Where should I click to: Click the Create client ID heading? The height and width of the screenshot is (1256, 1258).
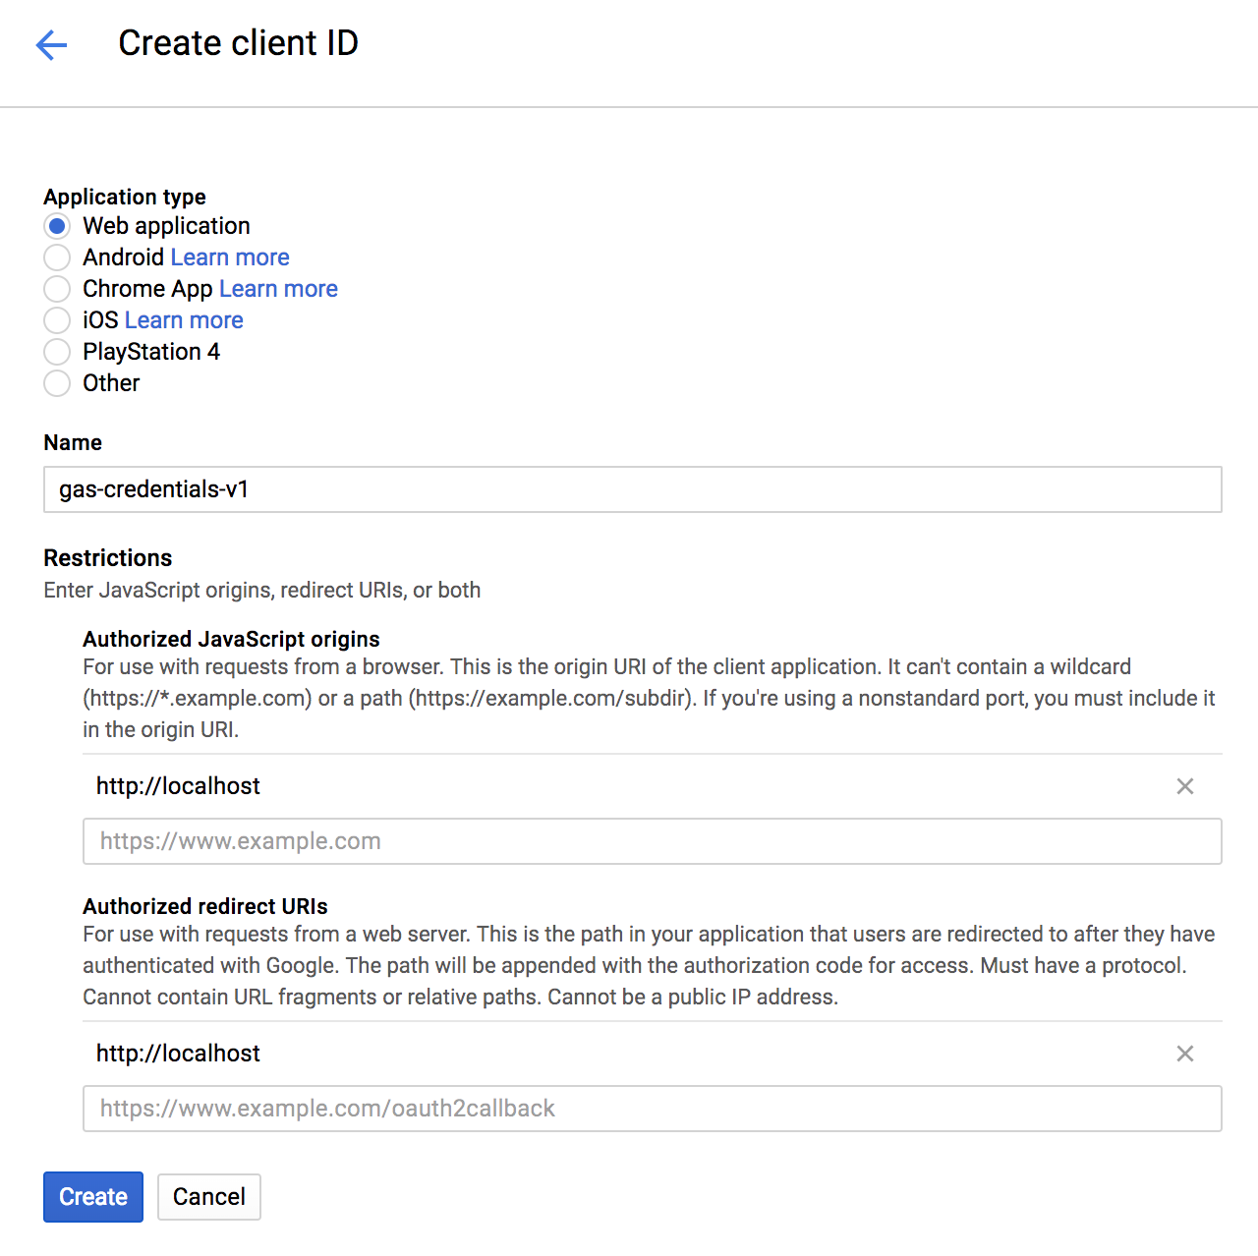(x=238, y=43)
